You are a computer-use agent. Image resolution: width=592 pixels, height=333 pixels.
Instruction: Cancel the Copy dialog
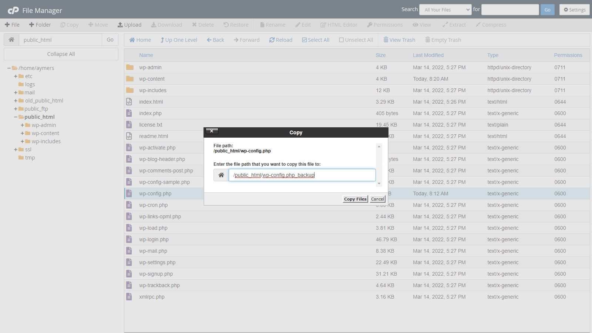378,199
